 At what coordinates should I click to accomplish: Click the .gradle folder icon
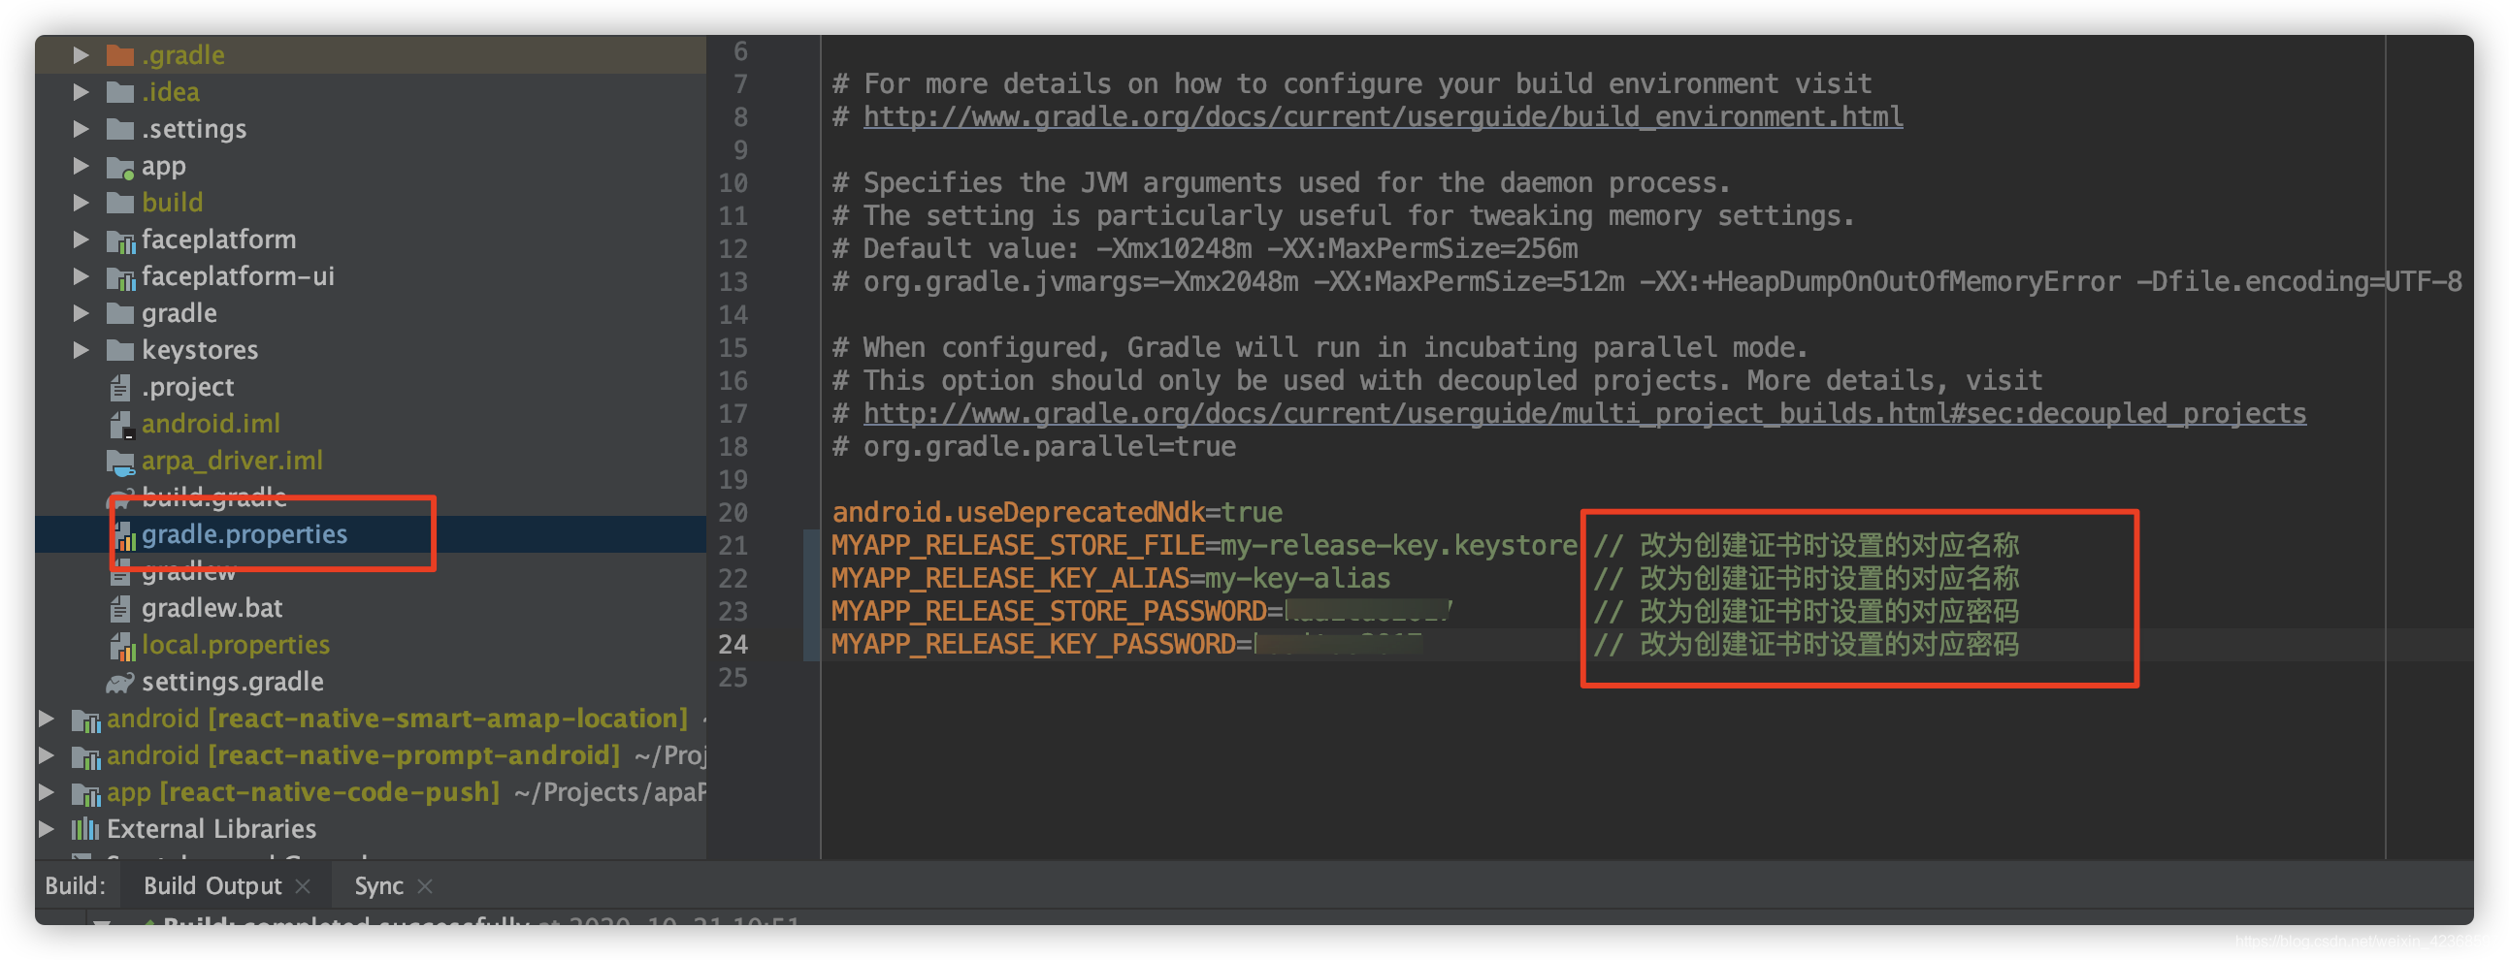[119, 55]
